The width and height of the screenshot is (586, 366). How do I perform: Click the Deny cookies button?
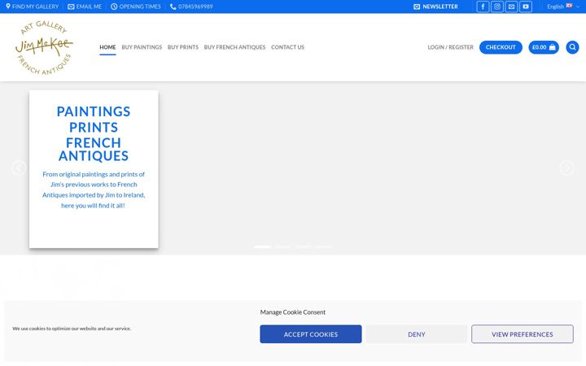click(x=417, y=334)
